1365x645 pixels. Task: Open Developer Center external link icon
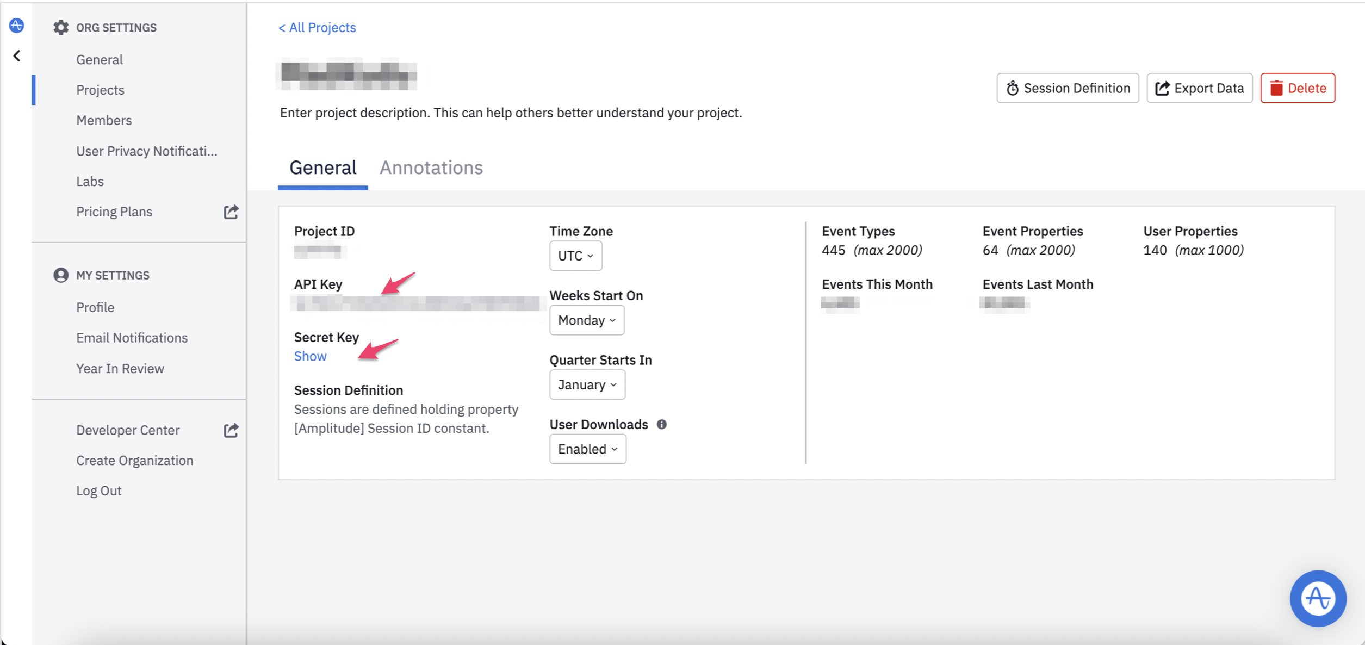[231, 430]
